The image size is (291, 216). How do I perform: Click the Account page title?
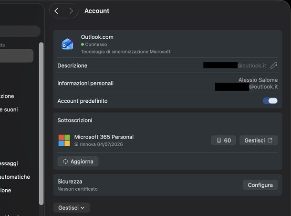point(97,11)
